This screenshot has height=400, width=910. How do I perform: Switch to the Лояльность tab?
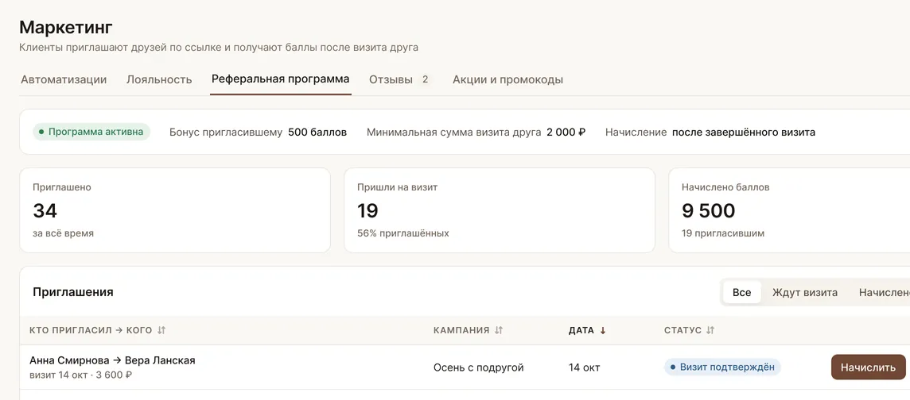click(159, 80)
